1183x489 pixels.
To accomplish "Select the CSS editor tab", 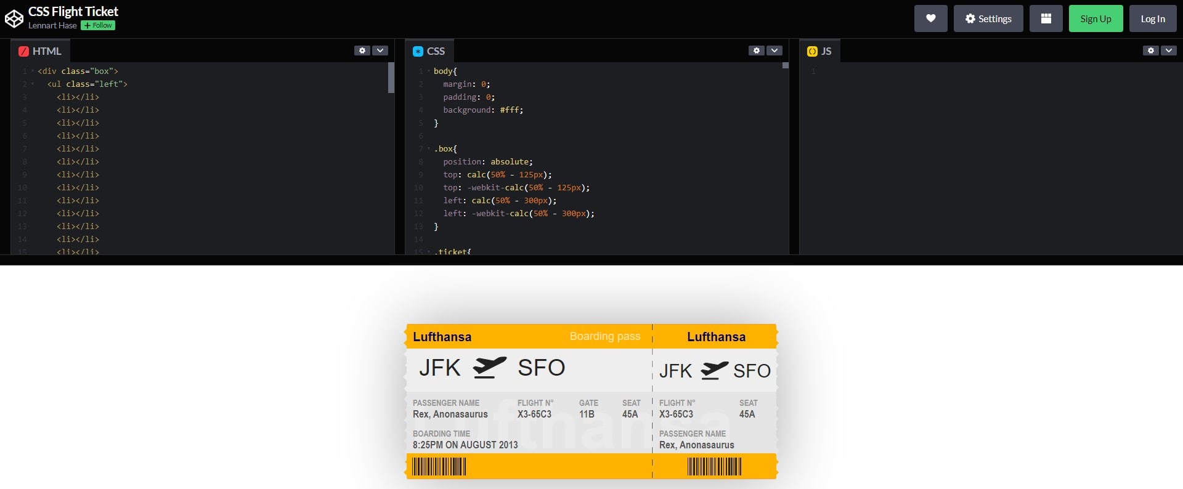I will 429,51.
